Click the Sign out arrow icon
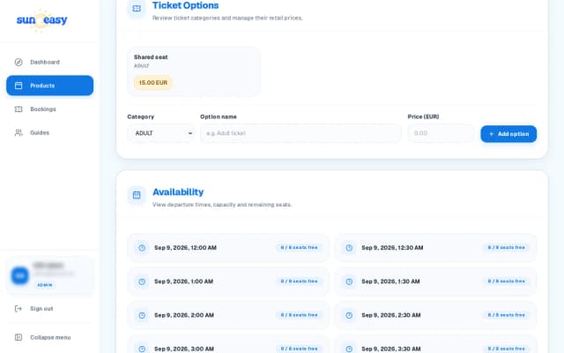Viewport: 564px width, 353px height. coord(19,309)
